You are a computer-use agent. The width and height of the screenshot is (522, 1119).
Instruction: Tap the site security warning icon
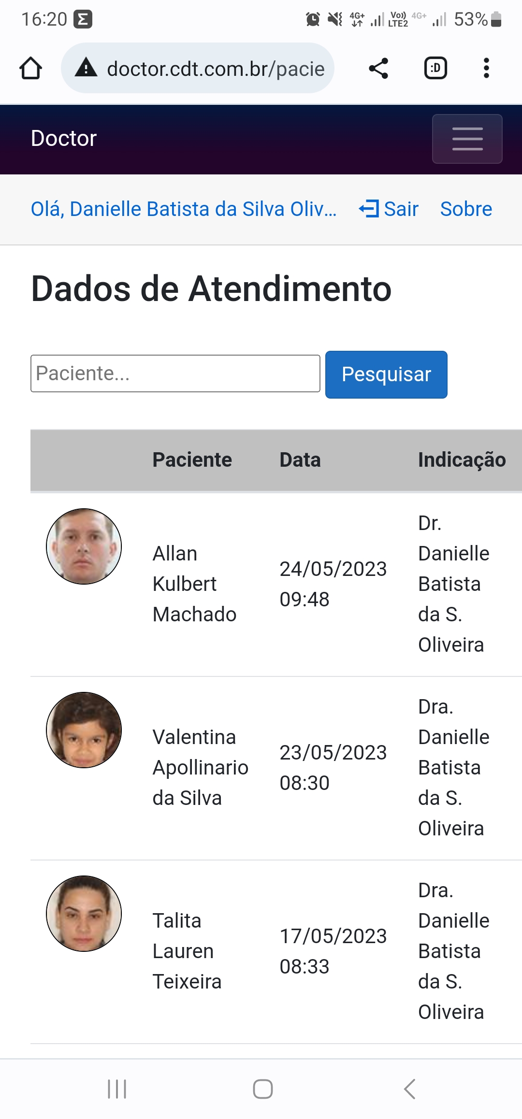pyautogui.click(x=86, y=68)
